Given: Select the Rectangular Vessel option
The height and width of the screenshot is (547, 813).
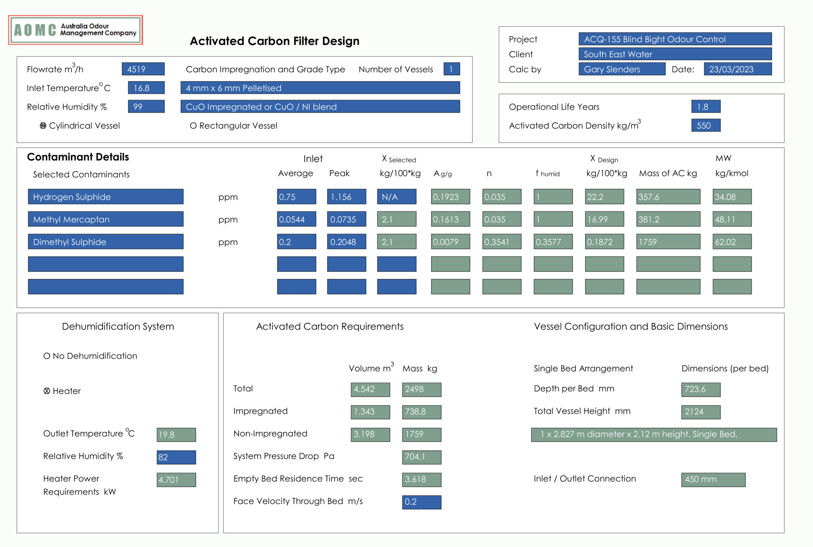Looking at the screenshot, I should pos(193,125).
